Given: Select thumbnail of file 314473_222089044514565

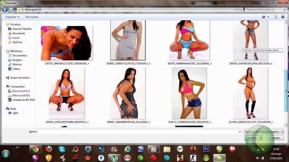Looking at the screenshot, I should pyautogui.click(x=189, y=93).
